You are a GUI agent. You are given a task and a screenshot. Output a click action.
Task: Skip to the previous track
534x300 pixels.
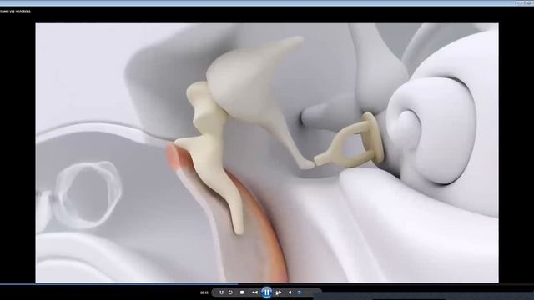(254, 292)
